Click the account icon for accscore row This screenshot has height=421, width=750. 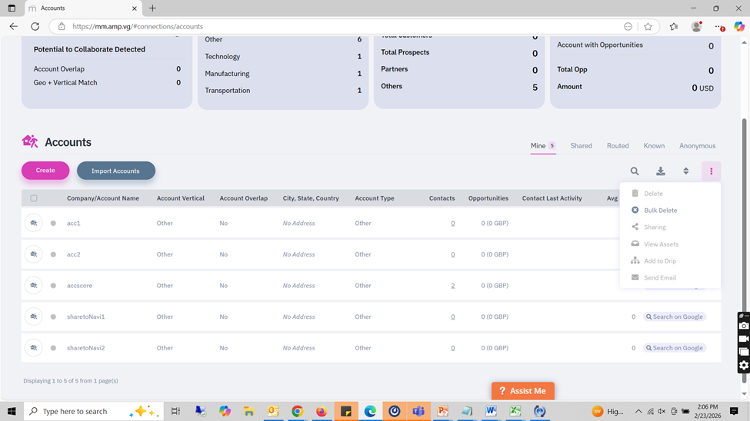coord(34,286)
